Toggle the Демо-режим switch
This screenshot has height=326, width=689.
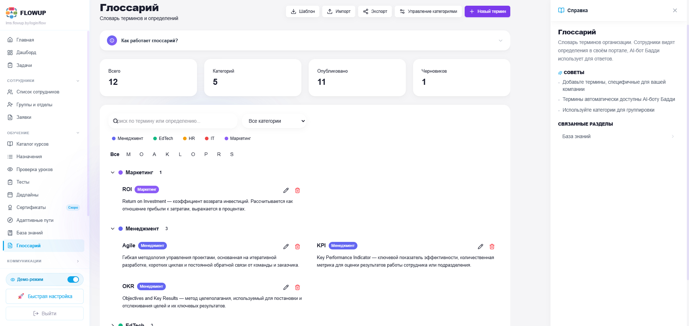[x=73, y=279]
